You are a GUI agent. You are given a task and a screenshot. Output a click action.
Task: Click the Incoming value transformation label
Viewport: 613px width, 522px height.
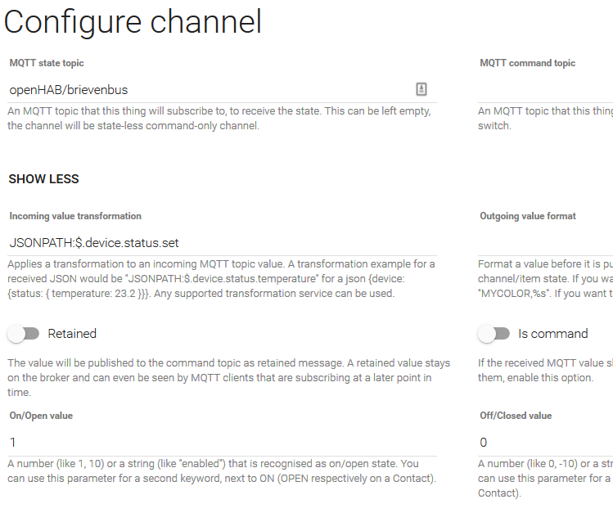(75, 216)
